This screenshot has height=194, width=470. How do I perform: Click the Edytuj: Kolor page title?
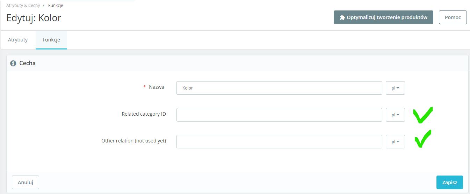coord(34,18)
